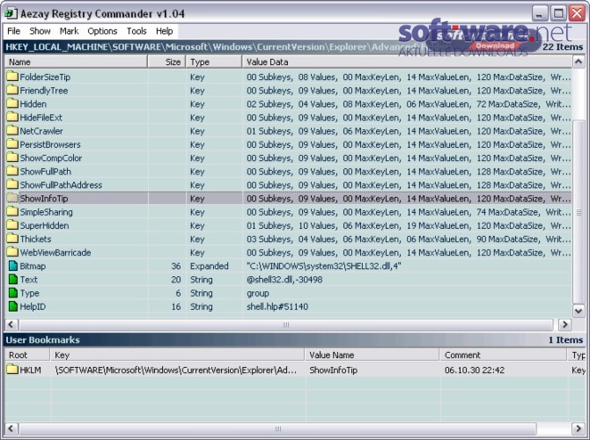Click the bookmark key path text
The width and height of the screenshot is (590, 440).
pos(176,370)
